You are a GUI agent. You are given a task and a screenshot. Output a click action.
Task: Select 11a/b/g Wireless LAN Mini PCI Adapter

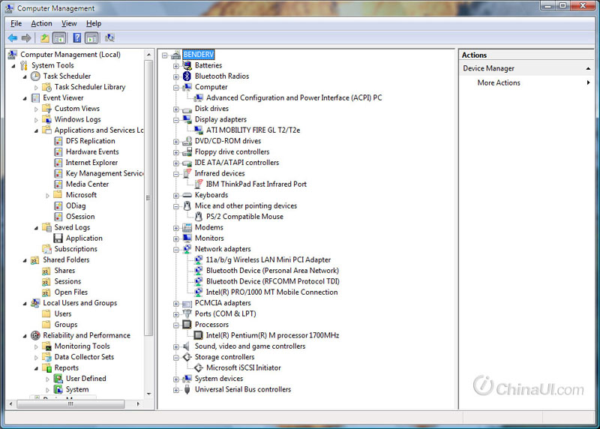click(x=268, y=259)
